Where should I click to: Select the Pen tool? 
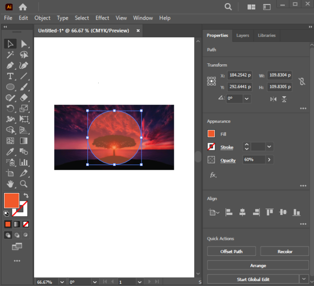10,65
